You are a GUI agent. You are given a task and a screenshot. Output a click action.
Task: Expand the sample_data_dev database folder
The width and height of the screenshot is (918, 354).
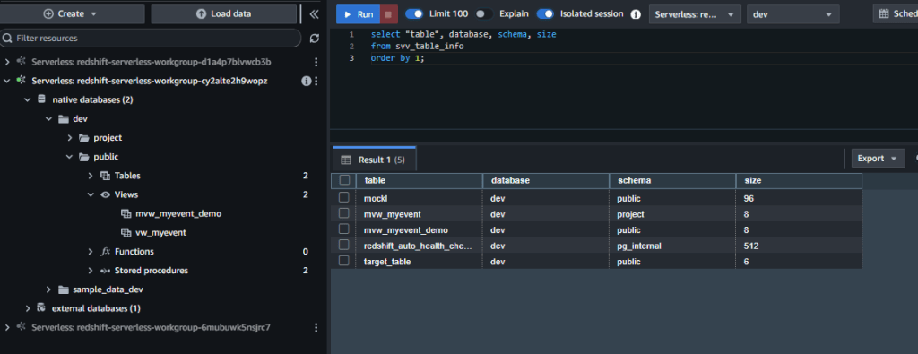pyautogui.click(x=49, y=289)
